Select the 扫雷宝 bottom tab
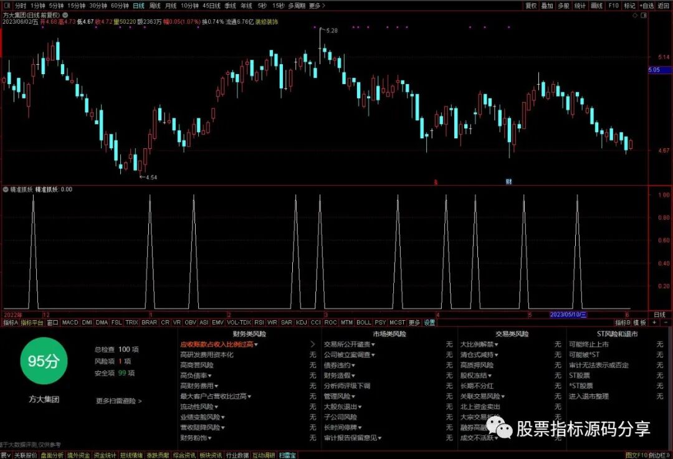Viewport: 673px width, 459px height. click(287, 455)
